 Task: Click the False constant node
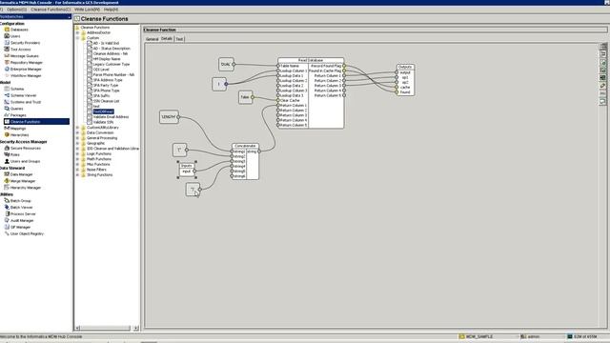[245, 97]
